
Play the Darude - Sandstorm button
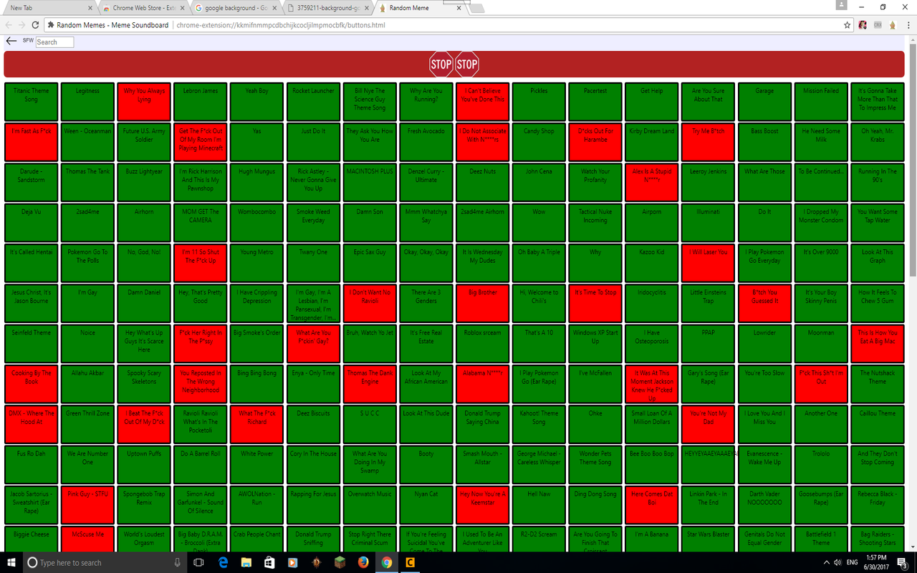pos(32,182)
